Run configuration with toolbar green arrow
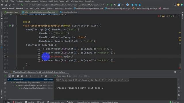 tap(108, 5)
